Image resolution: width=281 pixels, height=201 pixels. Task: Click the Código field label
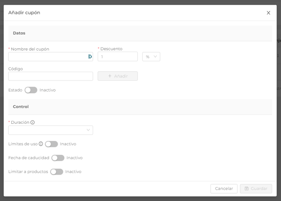pos(16,68)
